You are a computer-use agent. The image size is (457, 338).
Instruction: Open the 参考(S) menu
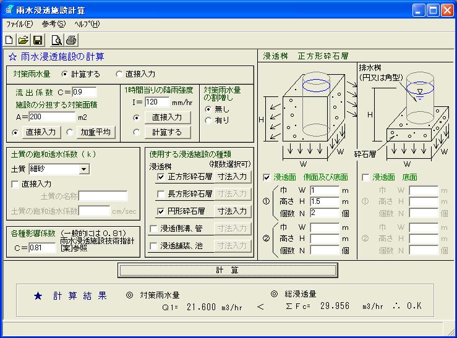(54, 24)
